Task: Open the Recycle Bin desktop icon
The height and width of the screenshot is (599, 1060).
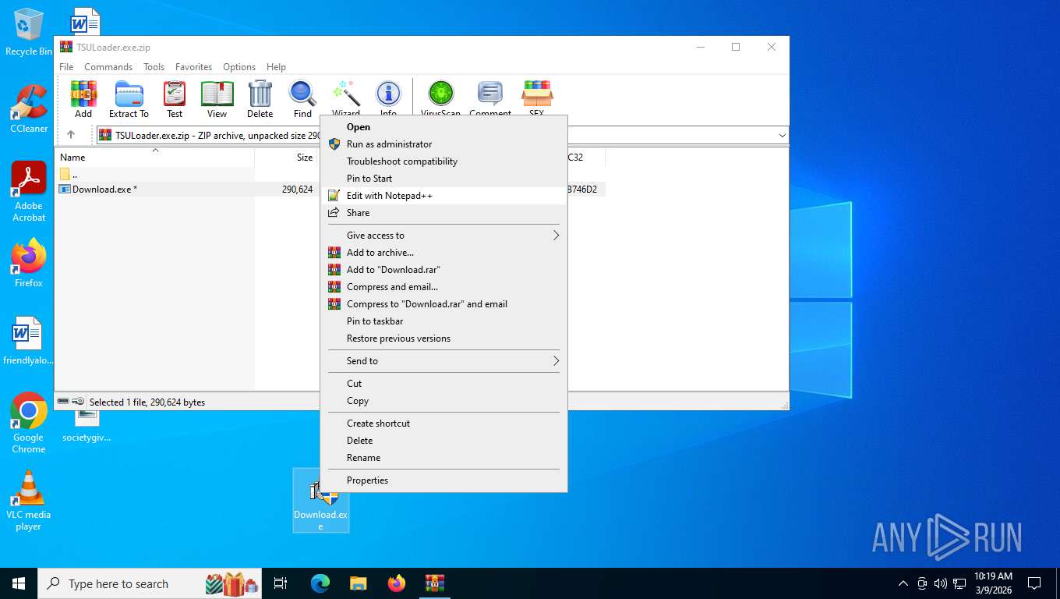Action: click(x=29, y=32)
